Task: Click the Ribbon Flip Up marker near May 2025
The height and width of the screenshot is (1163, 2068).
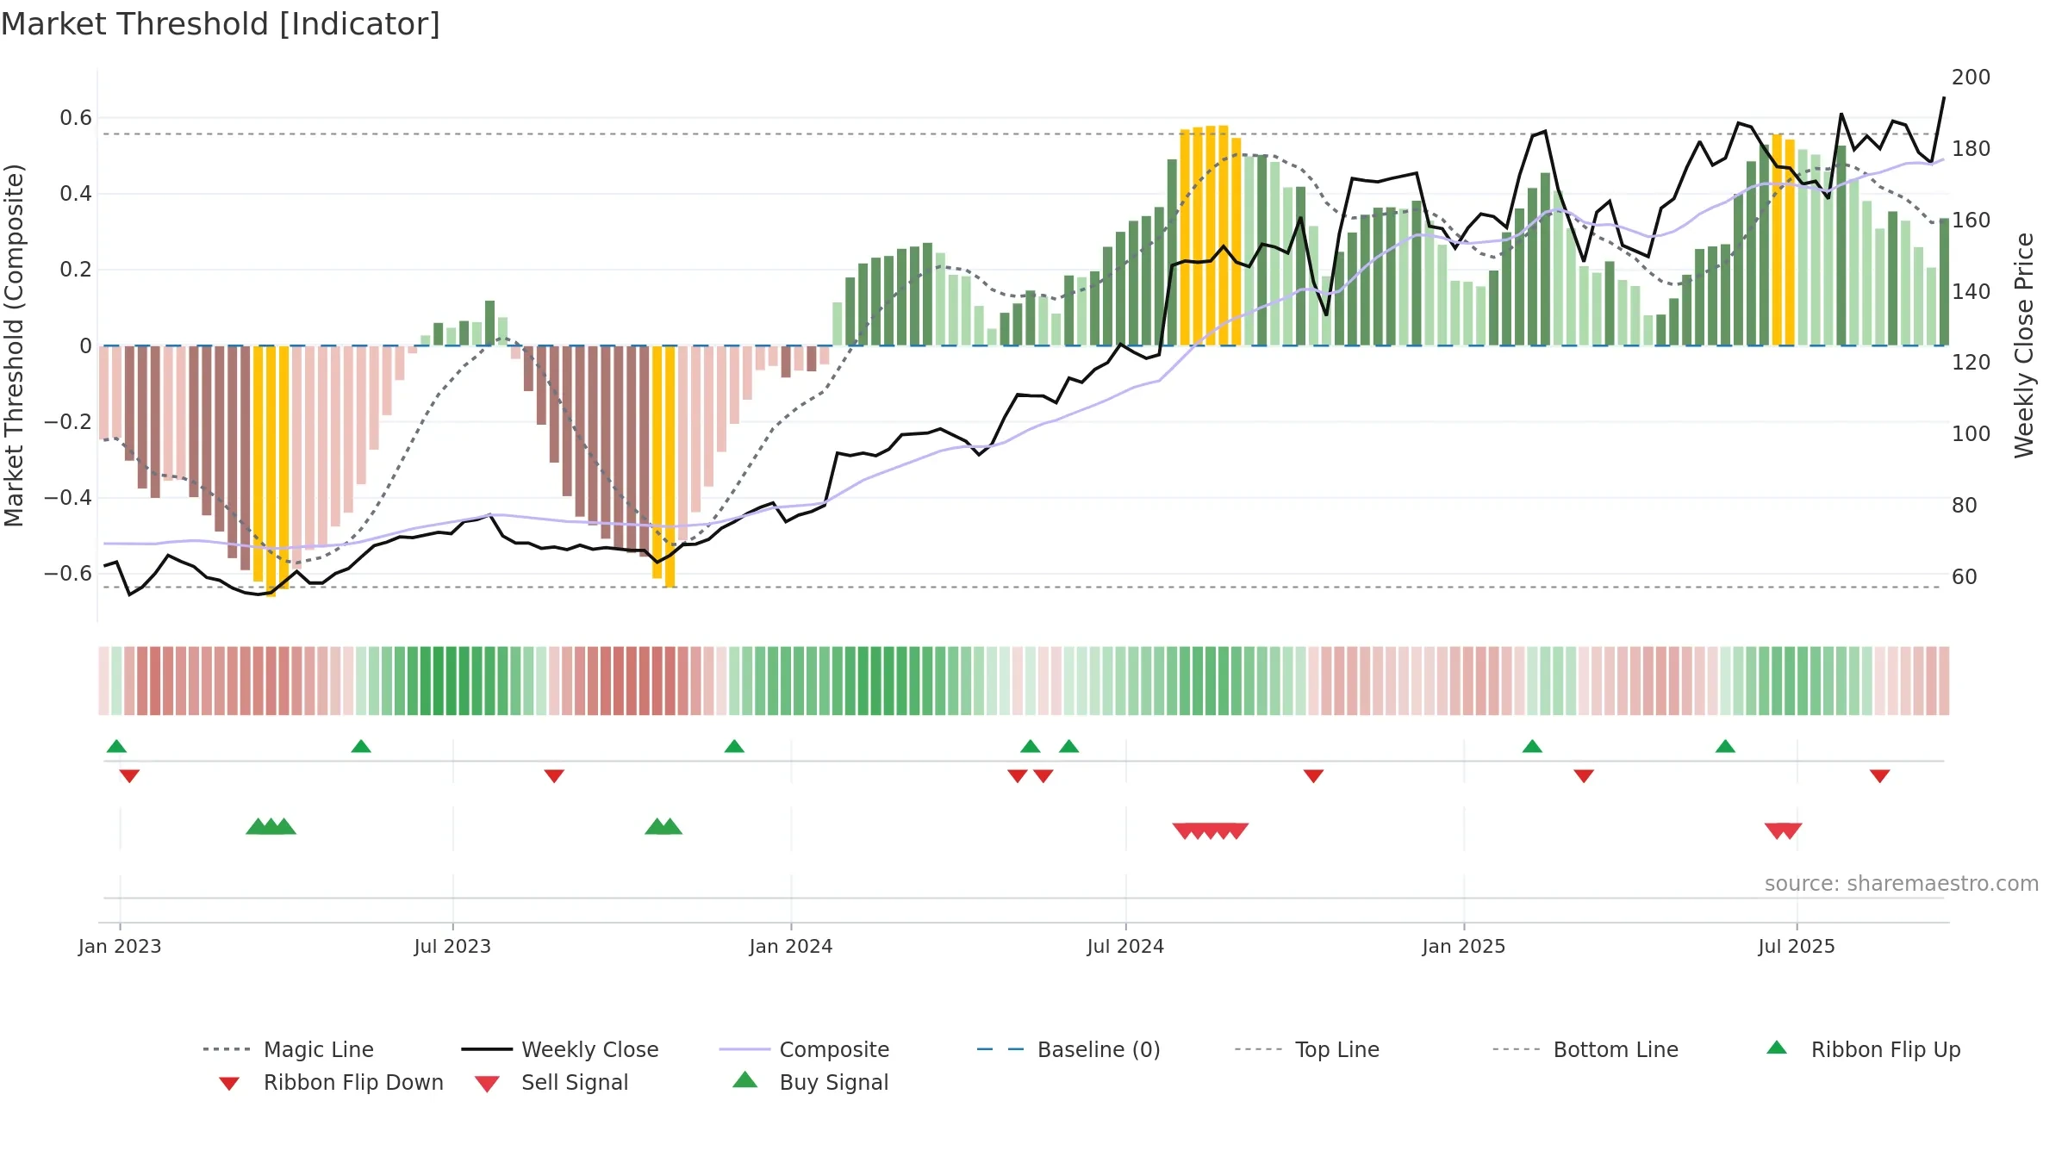Action: [x=1725, y=746]
